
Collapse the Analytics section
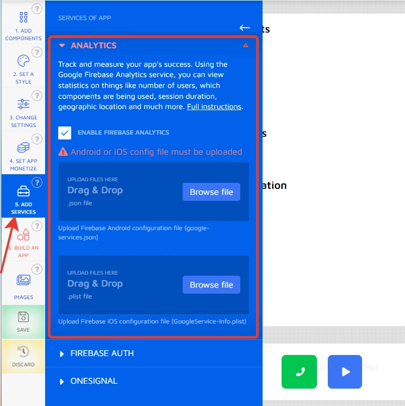point(62,45)
